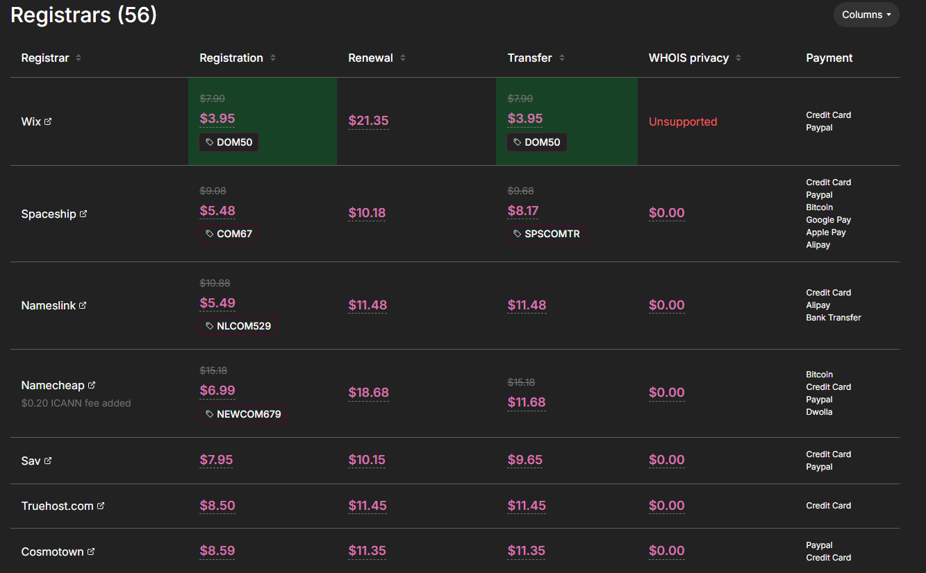
Task: Copy the NLCOM529 coupon code
Action: [x=238, y=326]
